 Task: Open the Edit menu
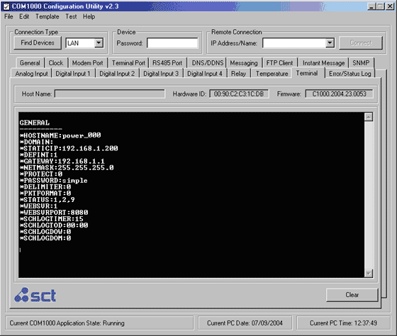[24, 17]
